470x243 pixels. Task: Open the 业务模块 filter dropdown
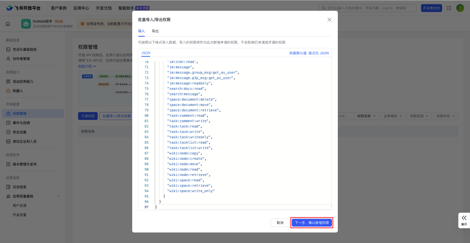click(393, 116)
